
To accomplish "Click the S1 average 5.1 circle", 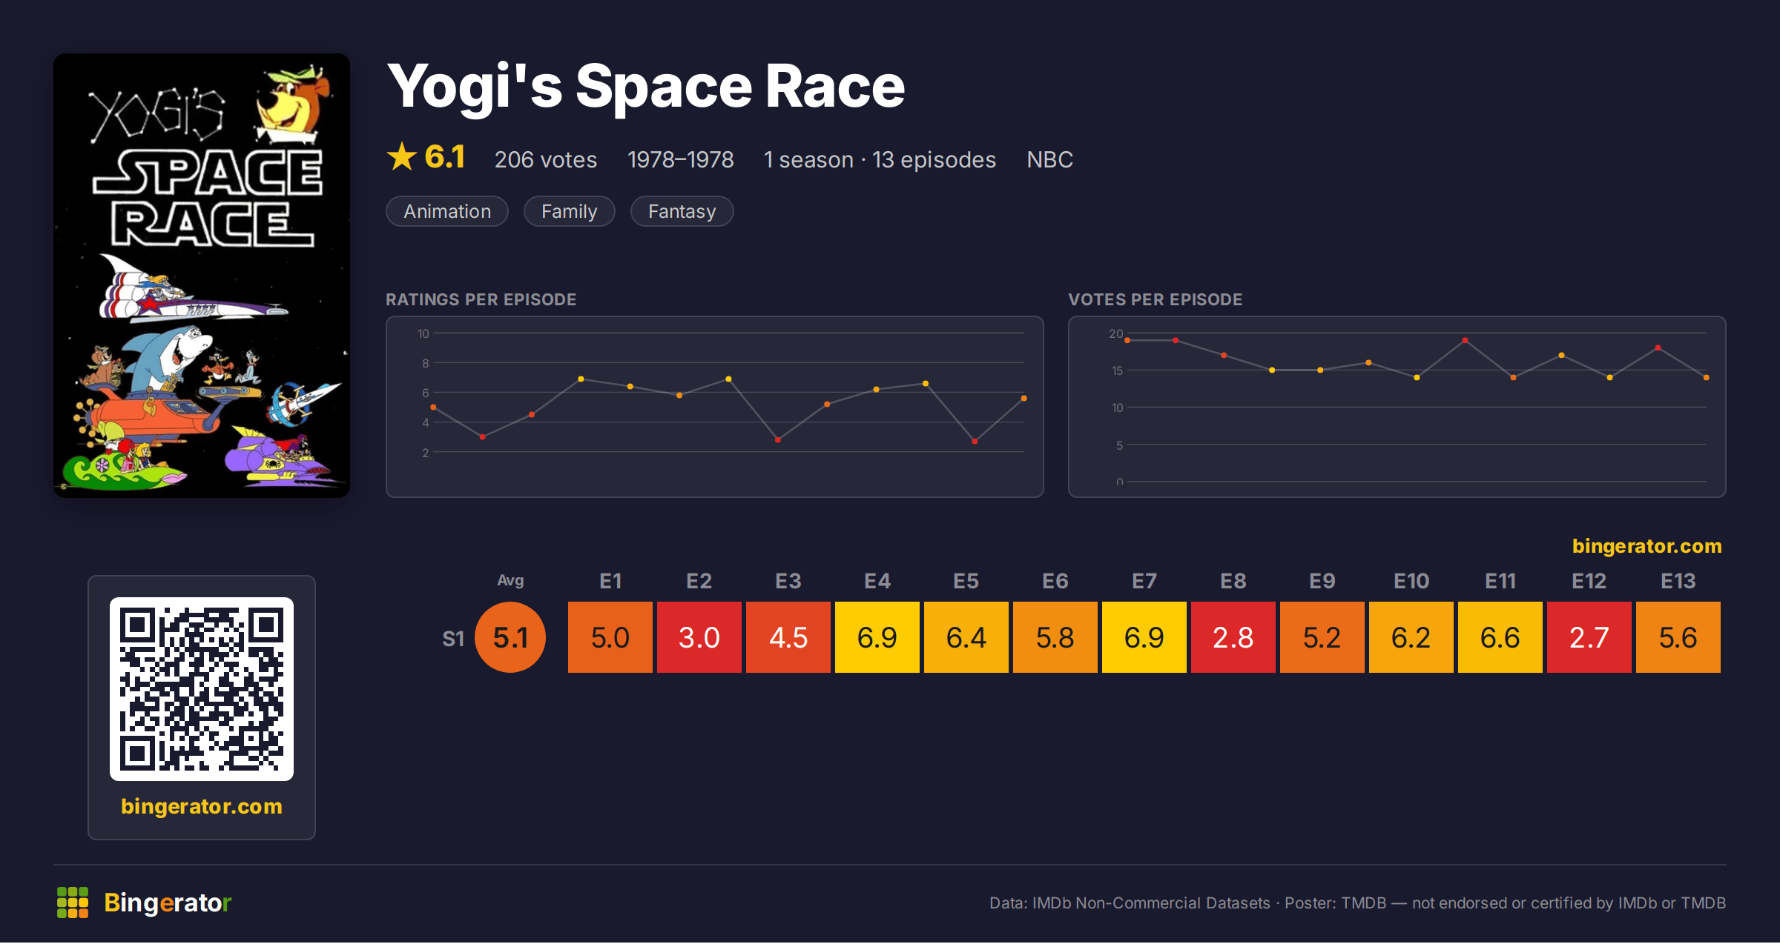I will [x=510, y=637].
